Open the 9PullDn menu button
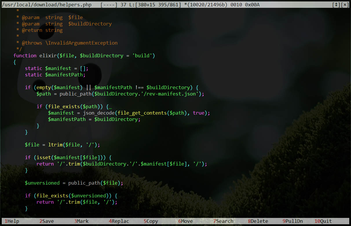351x226 pixels. click(x=293, y=221)
